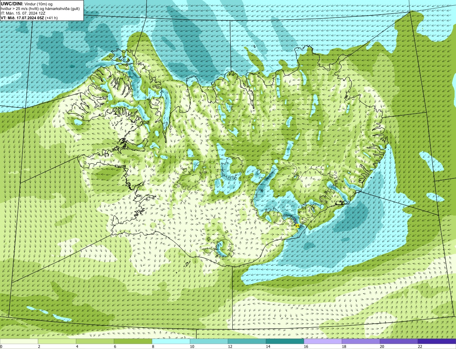Pick the 20–22 m/s violet legend swatch
The image size is (456, 349).
point(399,341)
